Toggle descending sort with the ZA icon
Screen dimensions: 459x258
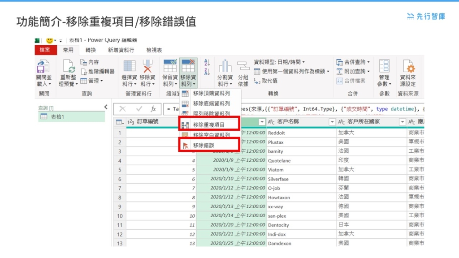[206, 71]
